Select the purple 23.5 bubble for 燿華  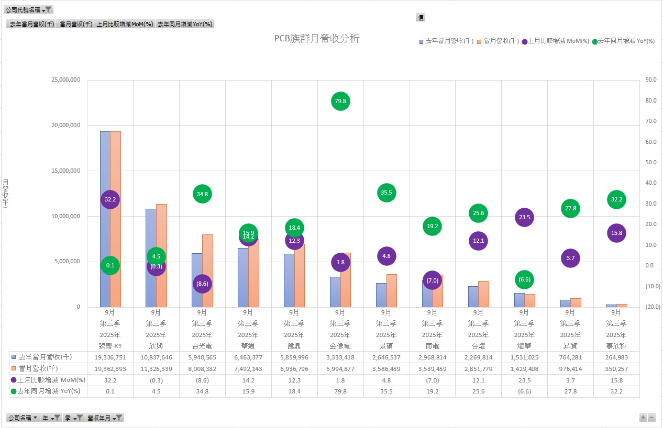click(x=524, y=217)
